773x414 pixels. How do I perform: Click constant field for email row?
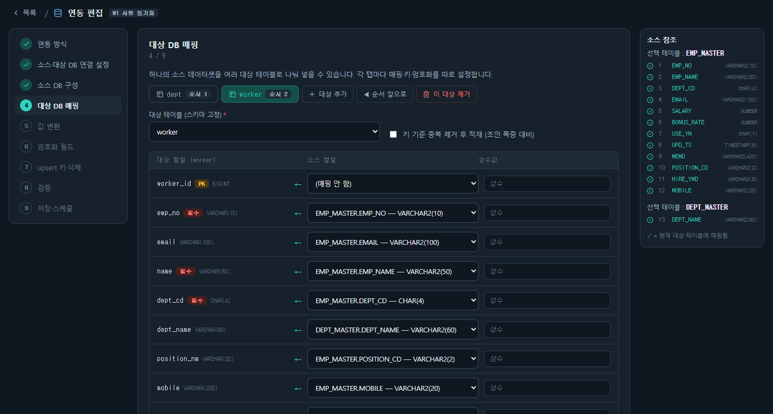click(547, 242)
